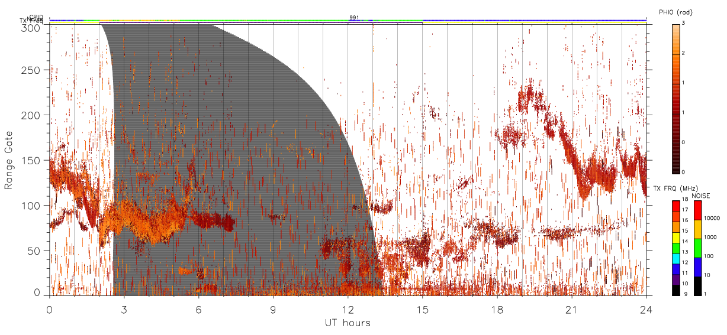Click the '24' tick label on UT hours axis
This screenshot has width=727, height=335.
(x=646, y=309)
